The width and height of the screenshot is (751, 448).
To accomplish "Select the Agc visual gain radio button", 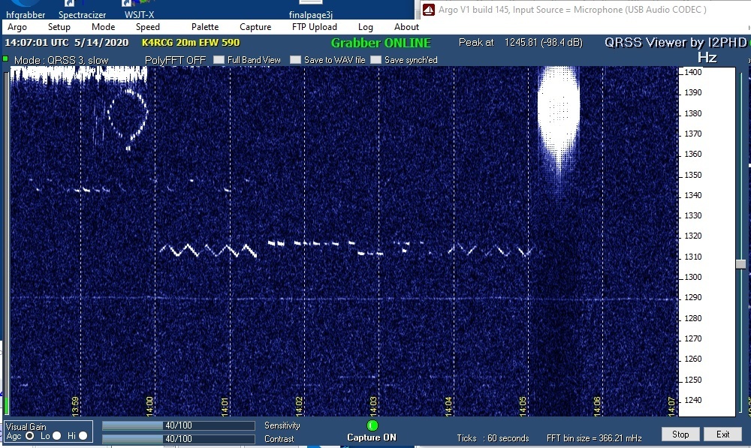I will point(30,436).
